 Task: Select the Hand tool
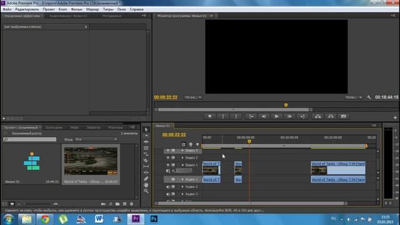(146, 185)
